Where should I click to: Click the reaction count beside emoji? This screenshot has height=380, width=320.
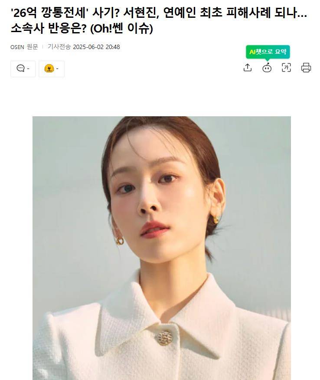57,69
